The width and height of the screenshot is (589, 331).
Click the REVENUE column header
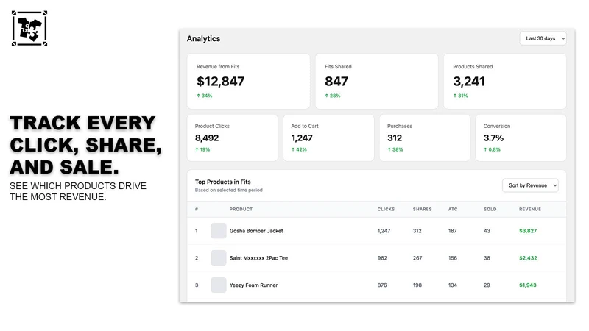(x=530, y=209)
